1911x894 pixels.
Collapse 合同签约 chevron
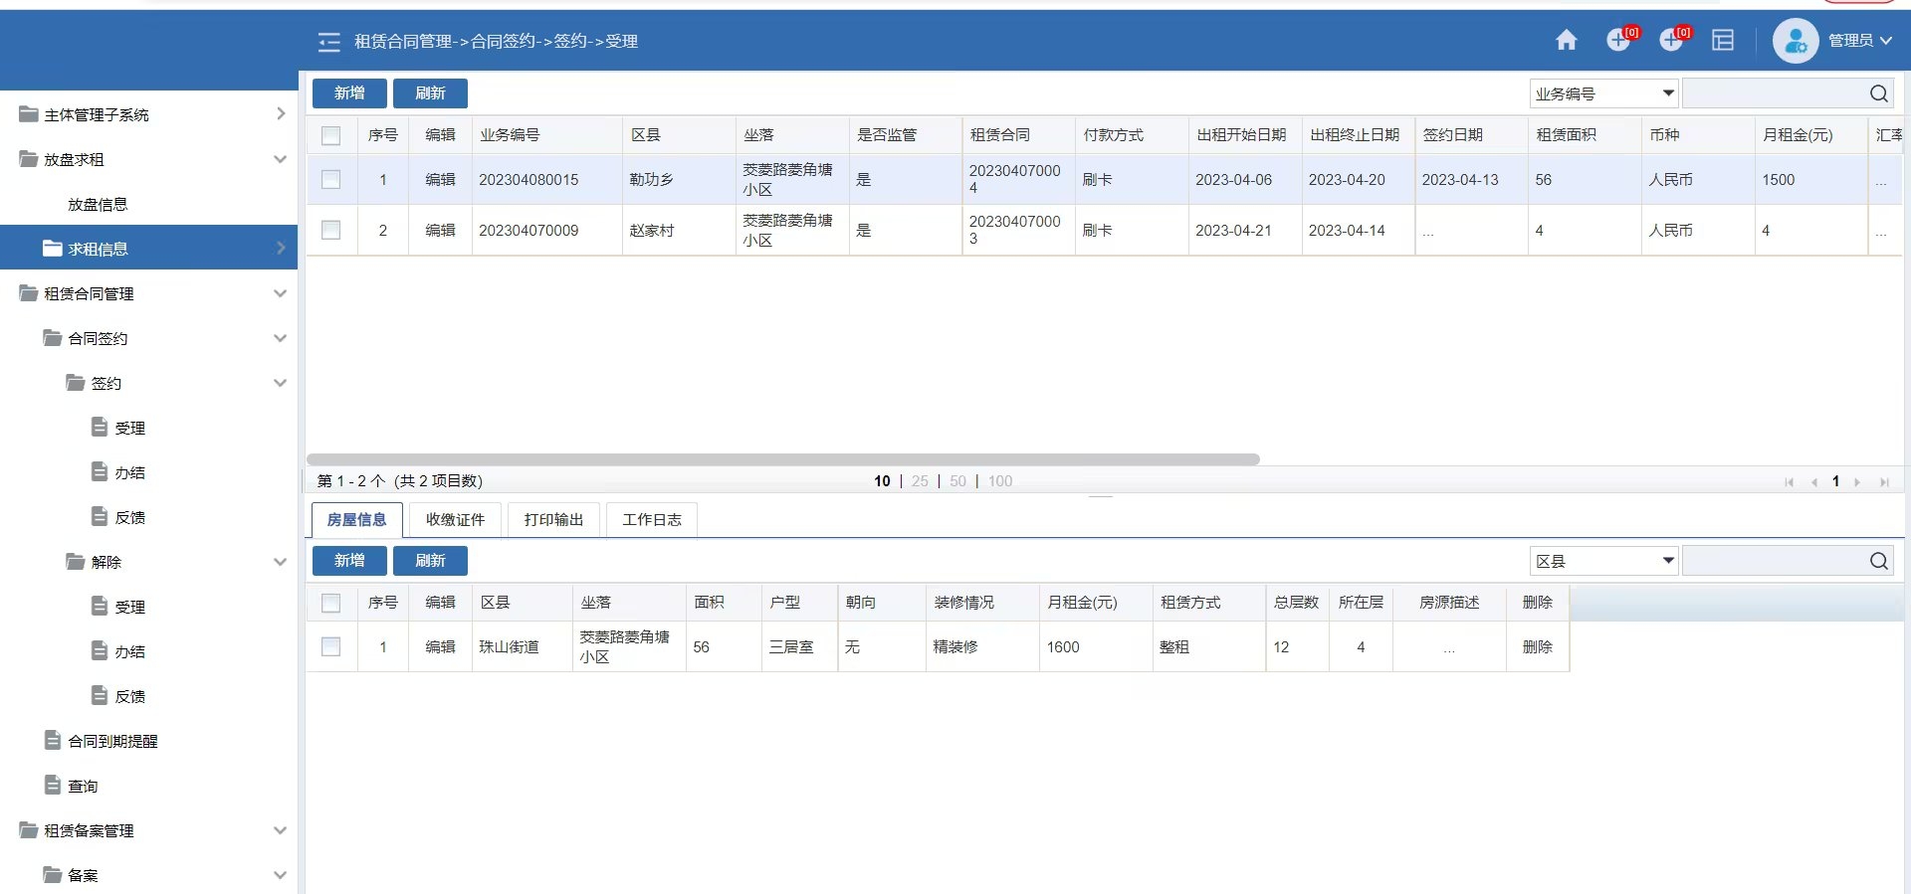[281, 338]
